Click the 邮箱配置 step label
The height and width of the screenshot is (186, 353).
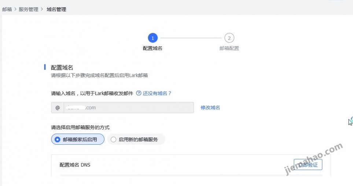[x=229, y=48]
